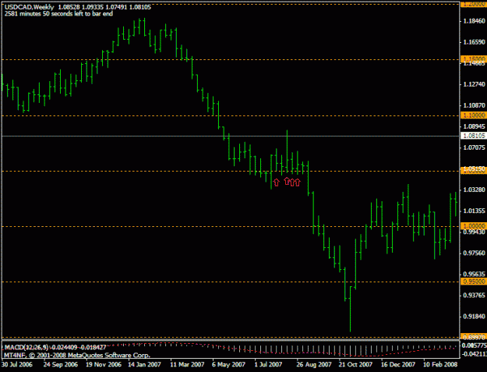This screenshot has height=372, width=487.
Task: Click the orange 1.00000 level price tag
Action: click(x=474, y=226)
